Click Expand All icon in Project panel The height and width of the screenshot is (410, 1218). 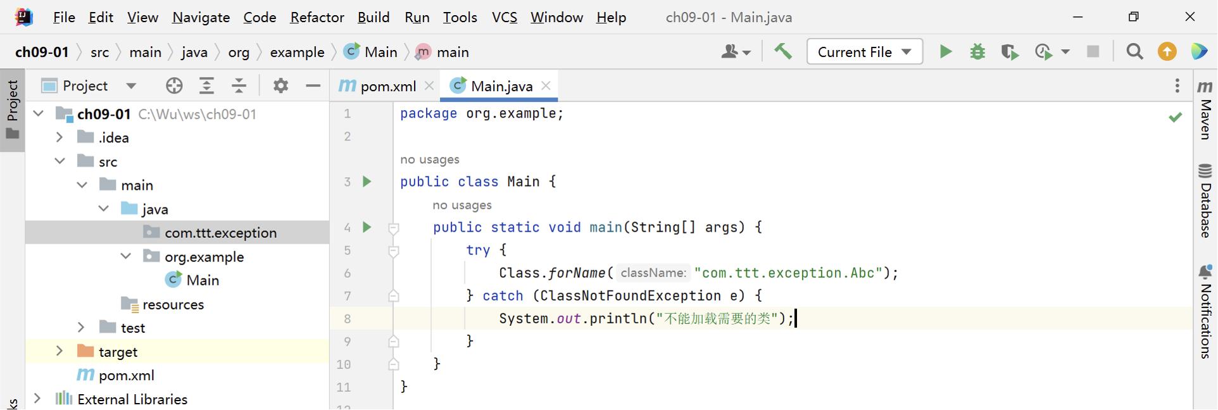[206, 85]
